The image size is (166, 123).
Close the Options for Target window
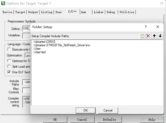coord(162,3)
